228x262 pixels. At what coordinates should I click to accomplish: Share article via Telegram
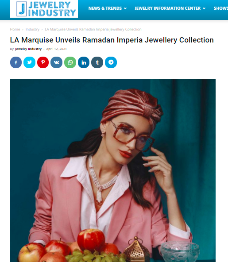(111, 62)
